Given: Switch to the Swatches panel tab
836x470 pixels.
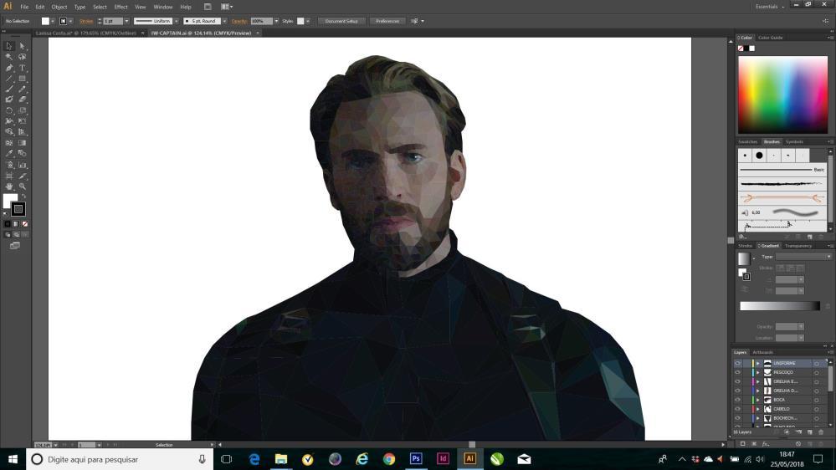Looking at the screenshot, I should 747,141.
